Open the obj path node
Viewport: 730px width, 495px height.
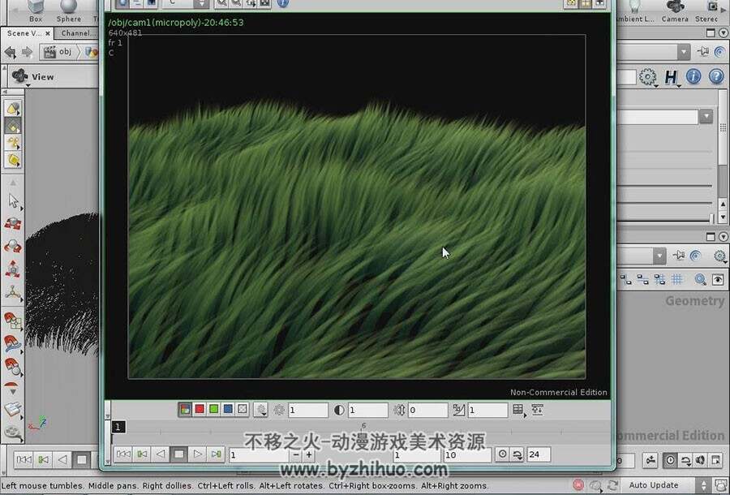(58, 52)
